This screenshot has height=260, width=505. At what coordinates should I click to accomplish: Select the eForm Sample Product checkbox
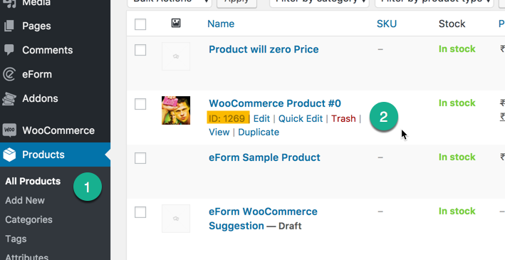pyautogui.click(x=140, y=158)
